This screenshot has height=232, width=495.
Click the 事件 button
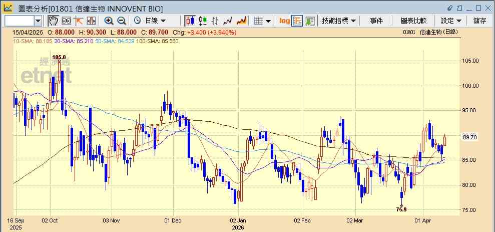(376, 21)
